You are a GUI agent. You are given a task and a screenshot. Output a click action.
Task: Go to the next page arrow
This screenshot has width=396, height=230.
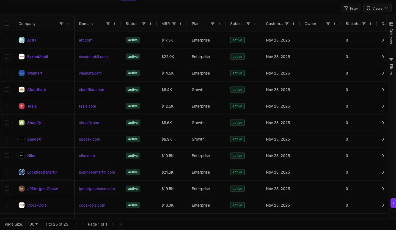(113, 224)
